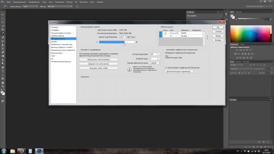Click the plus icon right of memory slider
Screen dimensions: 274x154
137,42
